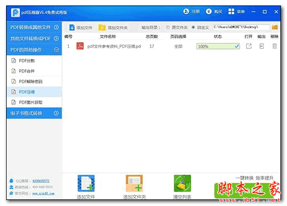The image size is (287, 206).
Task: Click the total pages column header
Action: [152, 36]
